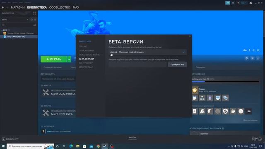Open the clock-shaped locked achievement
The width and height of the screenshot is (265, 149).
241,111
